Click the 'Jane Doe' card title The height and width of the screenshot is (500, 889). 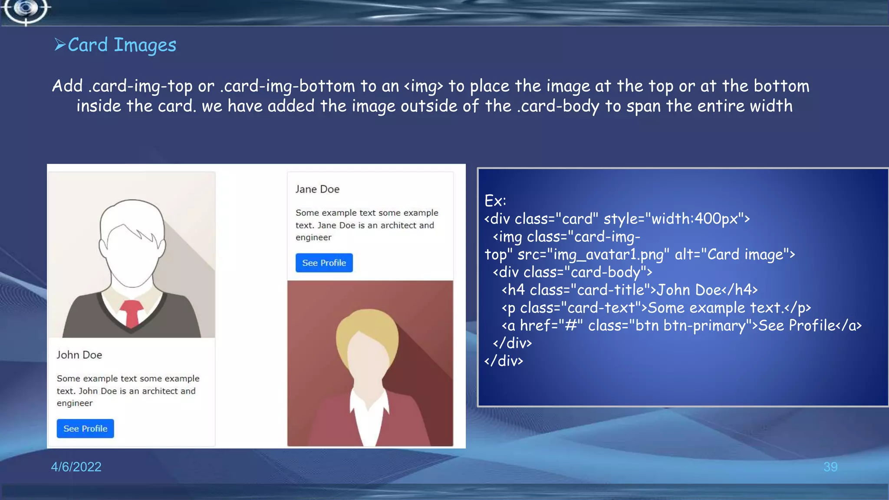(x=317, y=189)
